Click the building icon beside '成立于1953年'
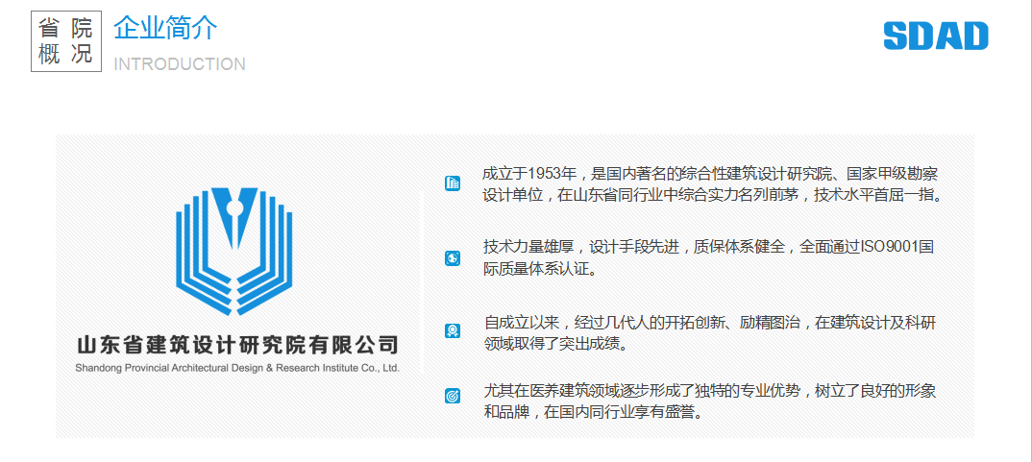The height and width of the screenshot is (462, 1032). click(453, 184)
